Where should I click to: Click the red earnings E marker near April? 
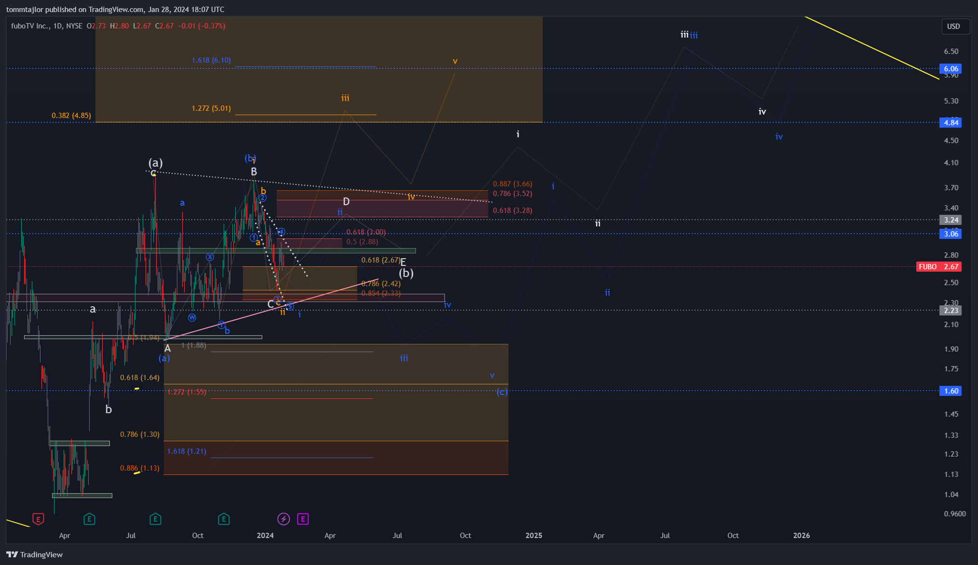coord(38,519)
